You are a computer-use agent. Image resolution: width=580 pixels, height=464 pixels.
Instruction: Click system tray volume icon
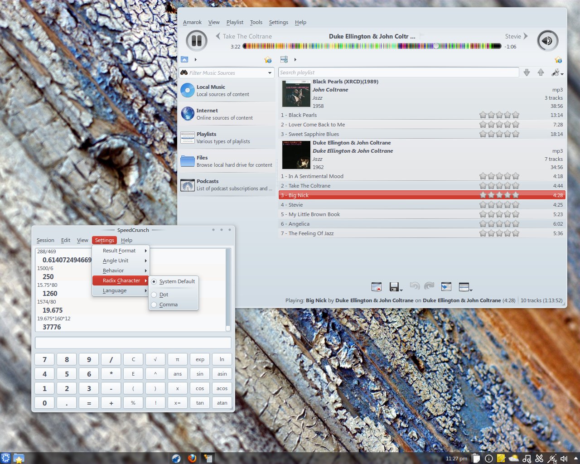(x=565, y=459)
